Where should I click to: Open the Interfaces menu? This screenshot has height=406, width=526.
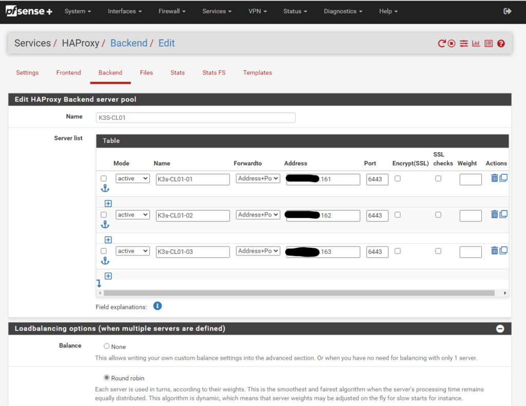point(125,11)
